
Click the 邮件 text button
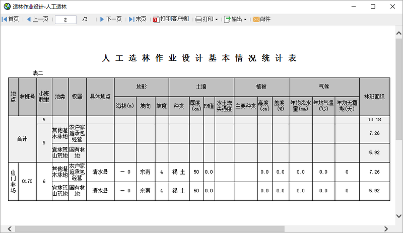(x=265, y=19)
